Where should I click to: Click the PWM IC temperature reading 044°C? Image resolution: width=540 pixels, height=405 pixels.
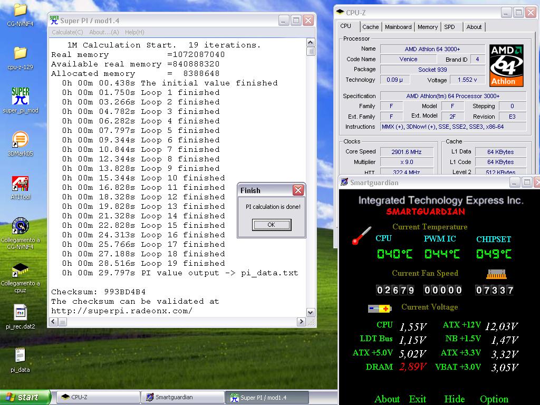click(x=442, y=254)
